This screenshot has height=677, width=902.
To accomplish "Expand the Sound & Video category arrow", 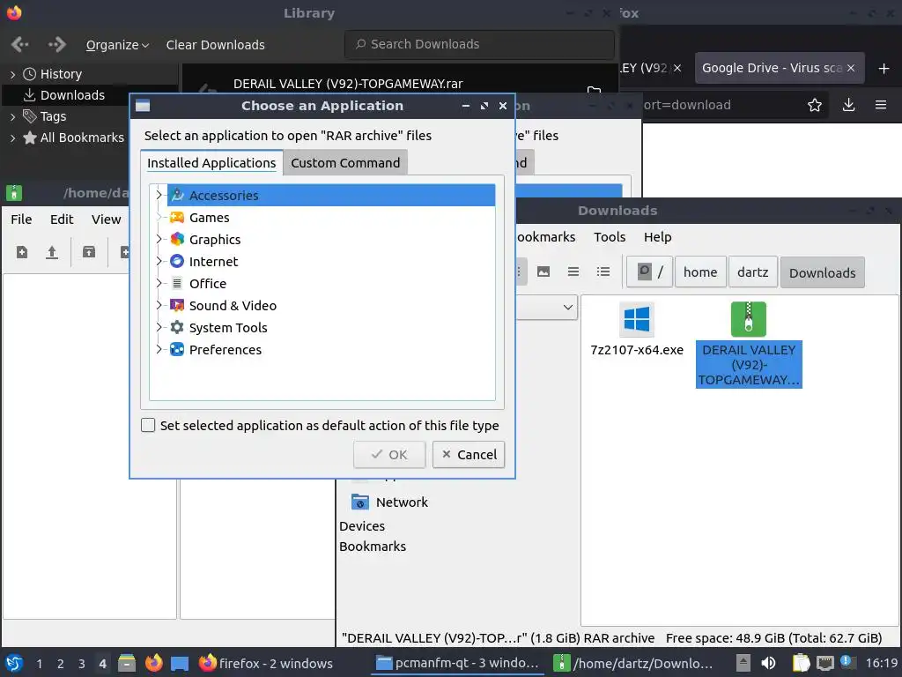I will 159,305.
